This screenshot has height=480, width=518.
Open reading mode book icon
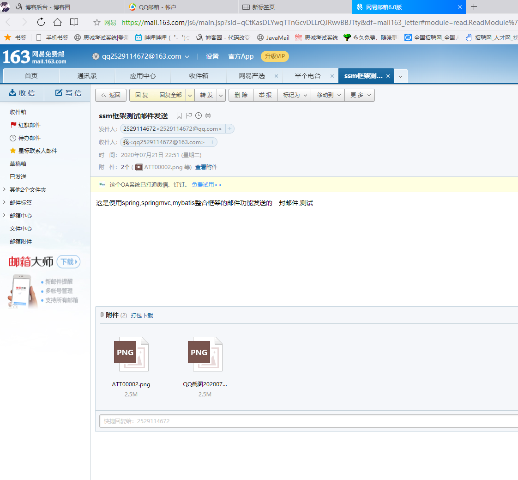click(74, 22)
